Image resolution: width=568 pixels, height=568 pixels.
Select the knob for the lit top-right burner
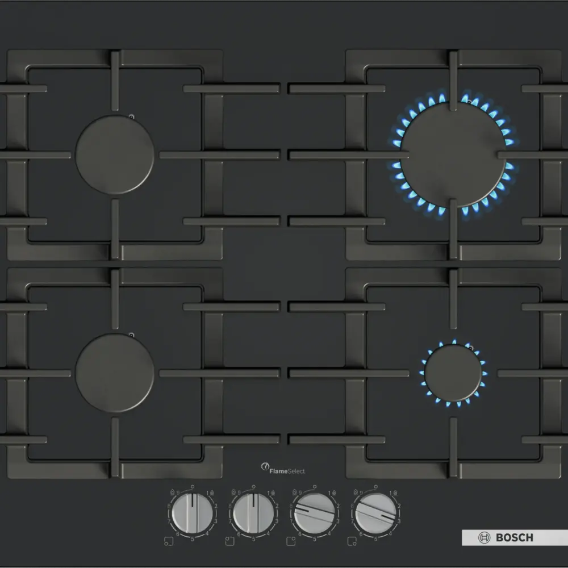315,513
